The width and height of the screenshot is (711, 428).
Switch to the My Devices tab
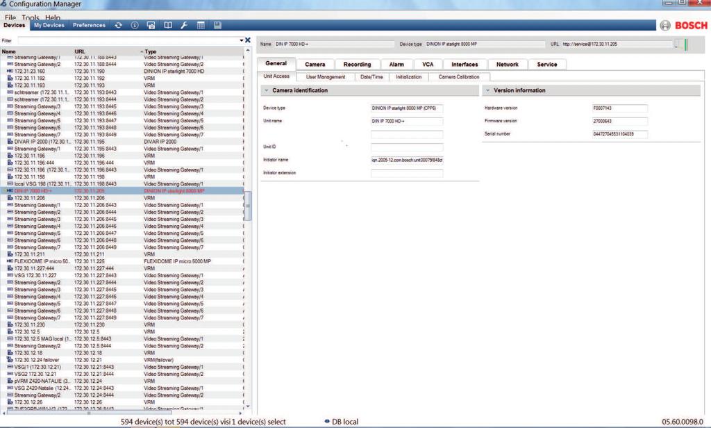tap(49, 26)
